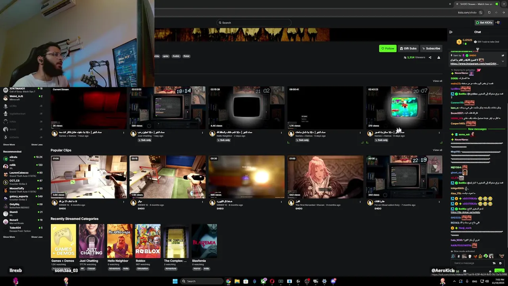This screenshot has width=508, height=286.
Task: Jump to New messages in chat
Action: click(x=477, y=129)
